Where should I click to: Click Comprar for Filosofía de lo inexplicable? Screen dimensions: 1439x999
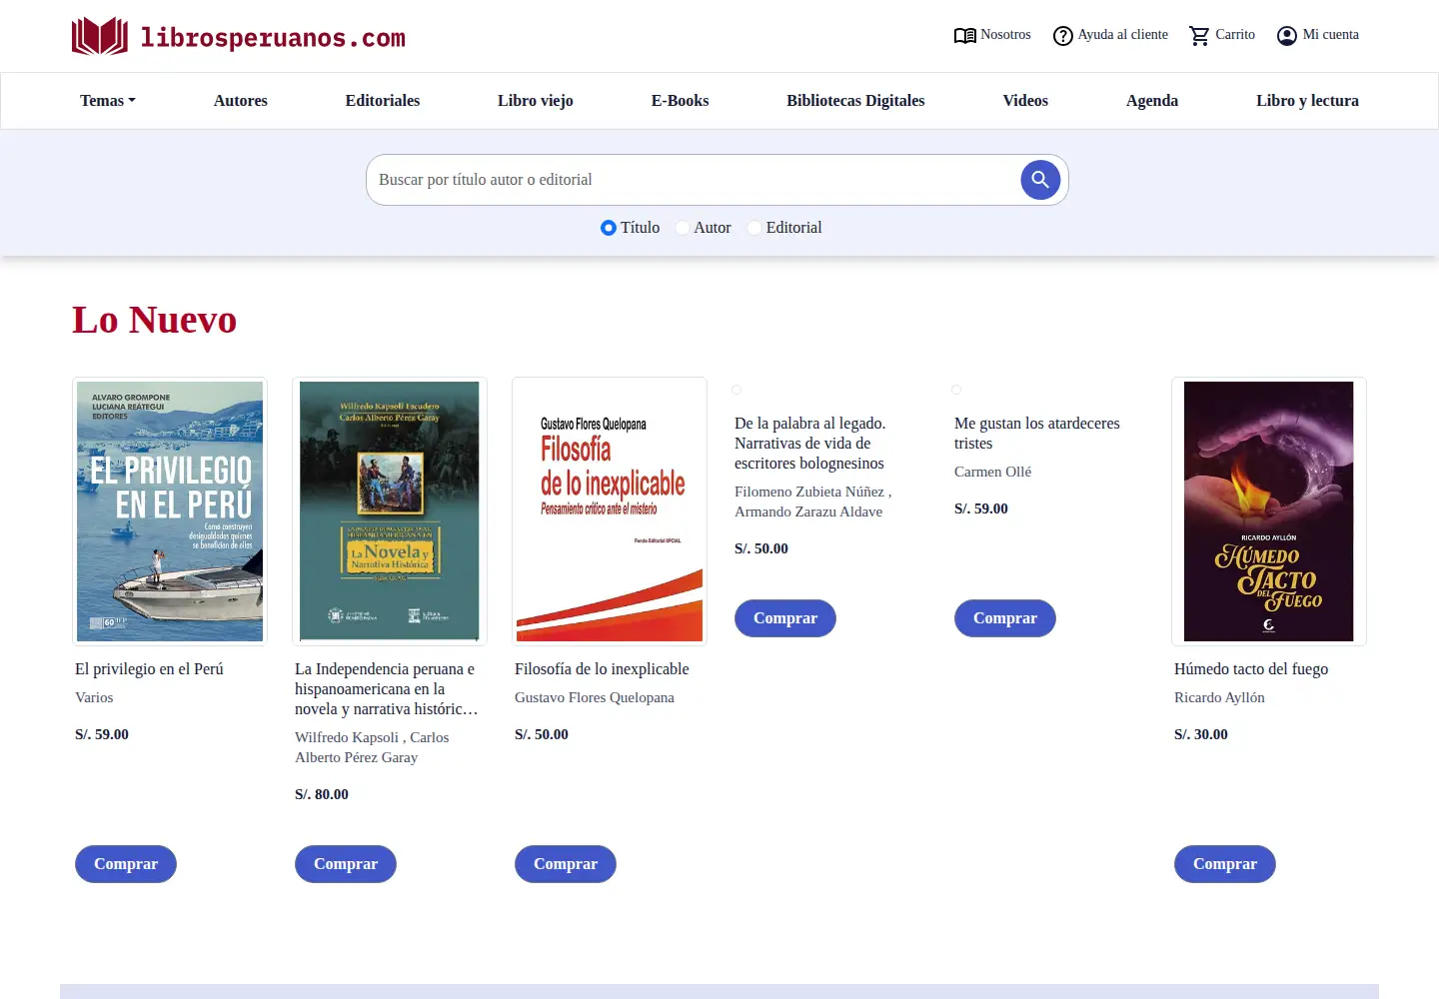click(x=566, y=864)
